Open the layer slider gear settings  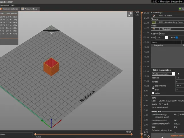coord(149,137)
